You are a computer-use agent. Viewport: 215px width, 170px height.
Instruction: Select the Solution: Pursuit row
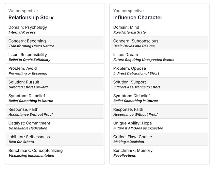pyautogui.click(x=55, y=84)
